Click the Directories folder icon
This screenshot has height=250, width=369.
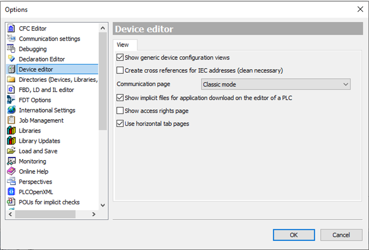(11, 79)
